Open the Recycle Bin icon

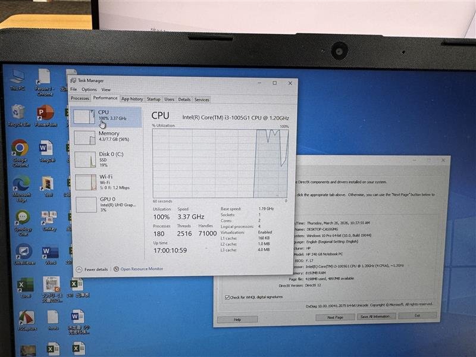[18, 115]
